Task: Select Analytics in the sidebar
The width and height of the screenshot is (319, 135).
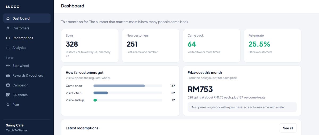Action: 27,48
